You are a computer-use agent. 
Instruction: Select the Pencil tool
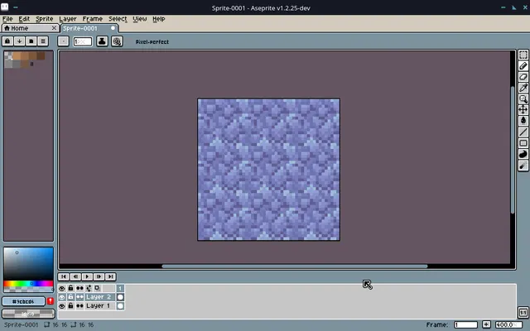pos(523,66)
